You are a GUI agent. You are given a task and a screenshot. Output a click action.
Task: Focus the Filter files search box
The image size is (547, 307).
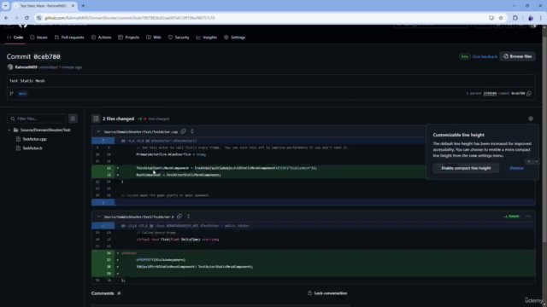tap(36, 119)
